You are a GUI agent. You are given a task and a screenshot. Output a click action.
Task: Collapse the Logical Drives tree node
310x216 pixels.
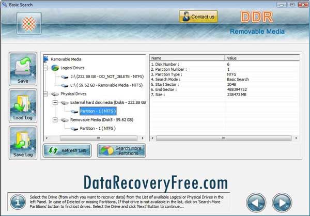(45, 68)
